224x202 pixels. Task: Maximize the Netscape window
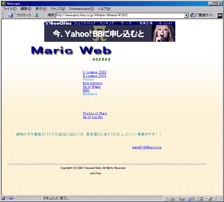tap(215, 4)
